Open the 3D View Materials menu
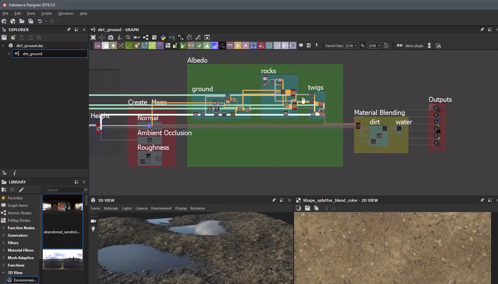 [111, 208]
